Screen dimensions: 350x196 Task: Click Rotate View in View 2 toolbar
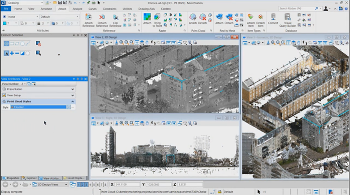(x=142, y=42)
